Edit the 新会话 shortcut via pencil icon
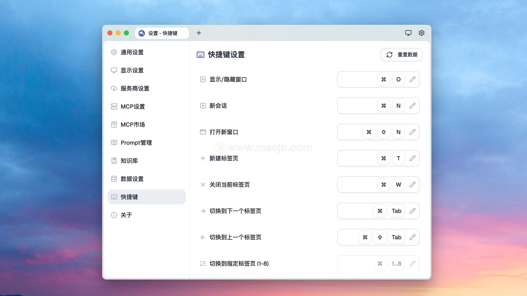527x296 pixels. 412,106
